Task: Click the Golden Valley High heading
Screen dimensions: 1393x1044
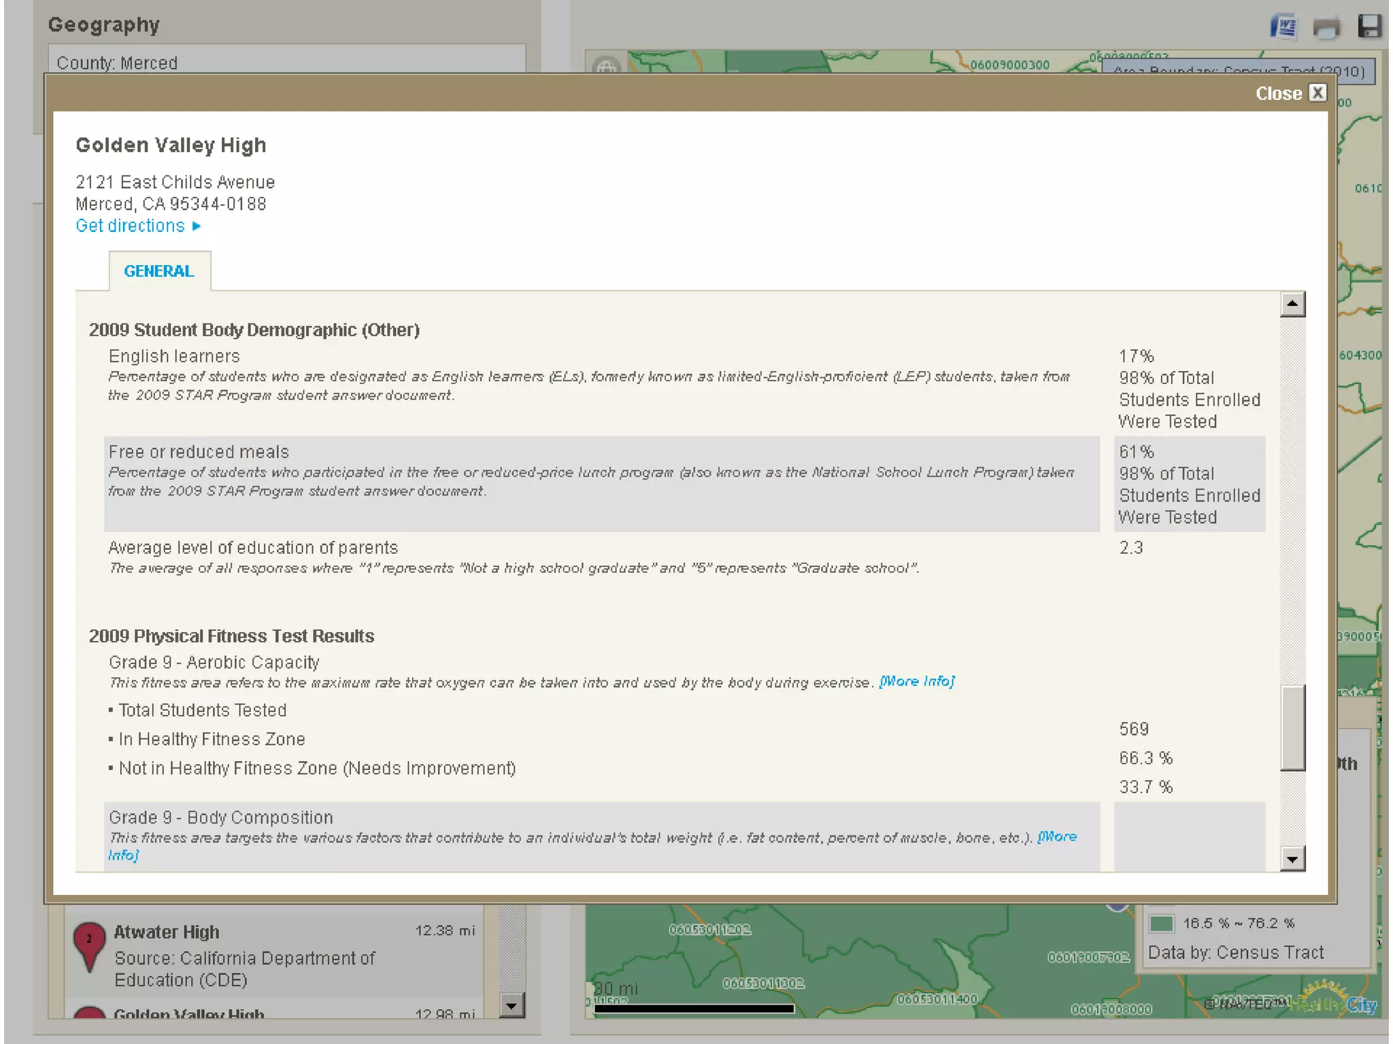Action: coord(171,145)
